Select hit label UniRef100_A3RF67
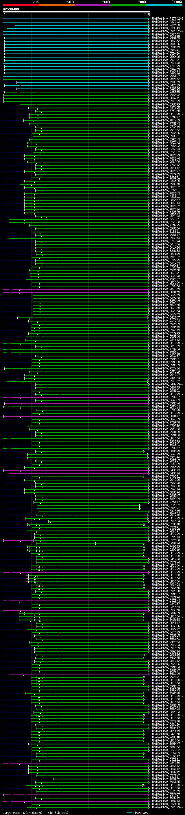Screen dimensions: 185x815 coord(166,279)
